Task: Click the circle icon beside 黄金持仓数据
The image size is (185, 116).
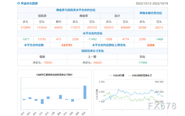Action: point(18,3)
